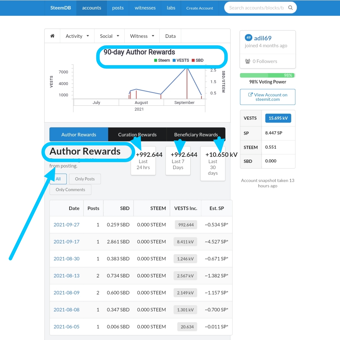Click the Est. SP column header
The image size is (340, 340).
click(x=217, y=208)
